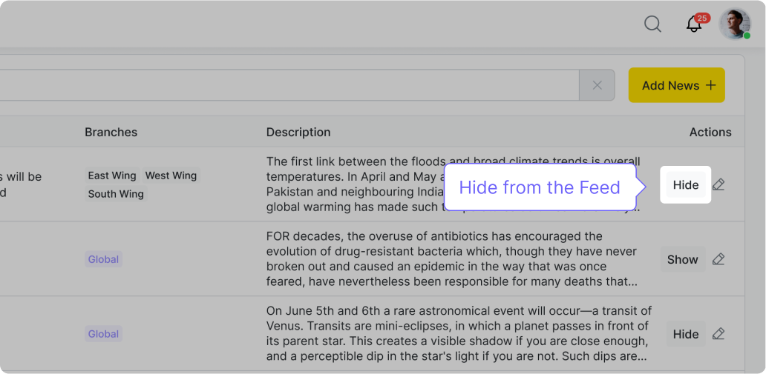The width and height of the screenshot is (766, 374).
Task: Sort by Description column header
Action: (x=298, y=132)
